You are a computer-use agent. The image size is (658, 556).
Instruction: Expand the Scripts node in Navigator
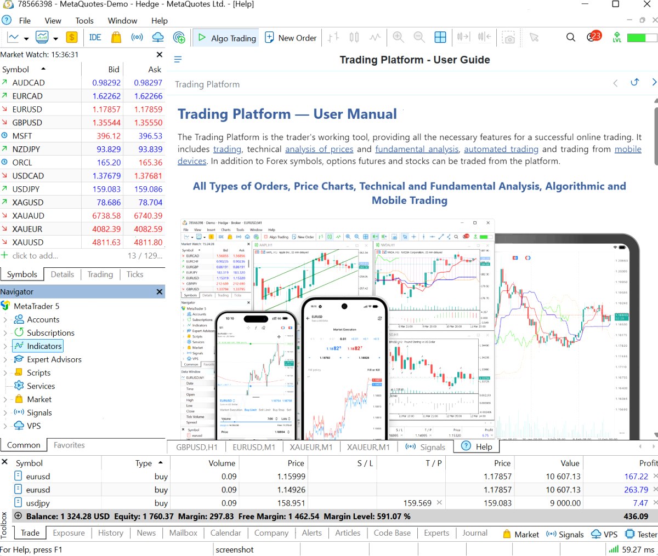tap(5, 372)
